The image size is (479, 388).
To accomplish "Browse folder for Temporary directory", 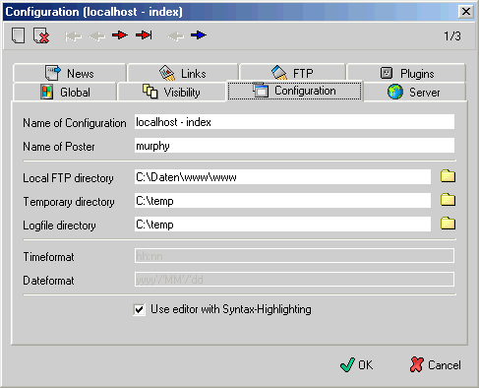I will (448, 200).
